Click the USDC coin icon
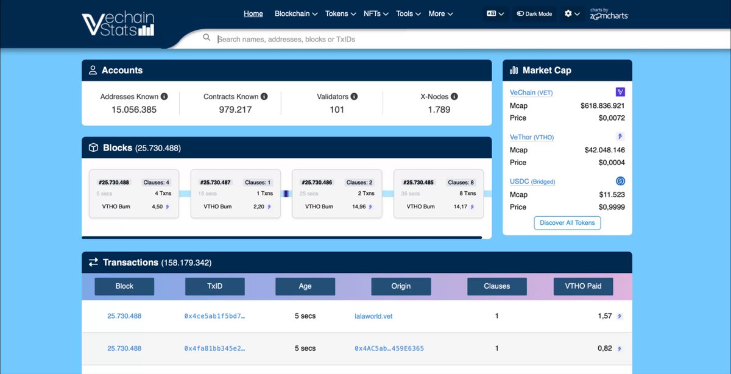The width and height of the screenshot is (731, 374). 620,181
